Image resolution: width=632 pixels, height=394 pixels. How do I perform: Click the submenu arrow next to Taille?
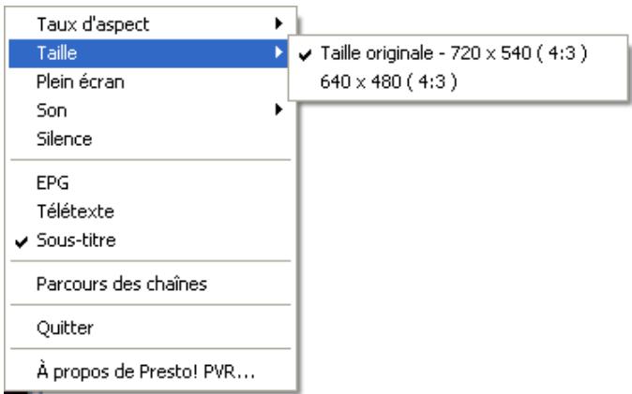[x=280, y=55]
